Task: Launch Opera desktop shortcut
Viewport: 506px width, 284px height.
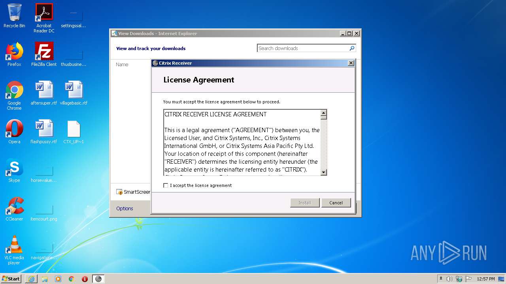Action: tap(14, 132)
